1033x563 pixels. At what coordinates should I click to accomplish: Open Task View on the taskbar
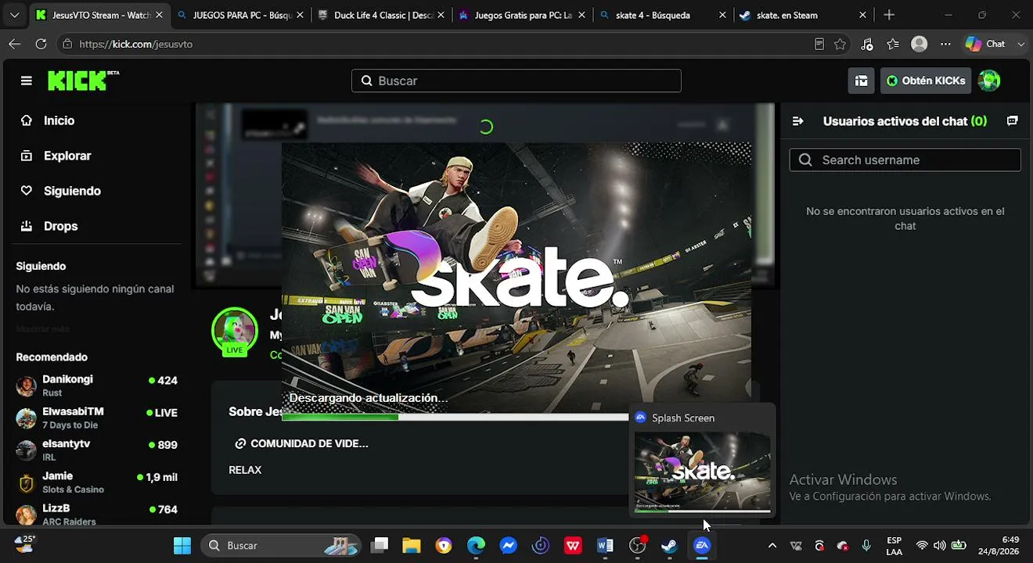click(380, 546)
